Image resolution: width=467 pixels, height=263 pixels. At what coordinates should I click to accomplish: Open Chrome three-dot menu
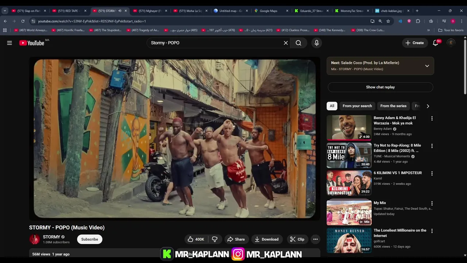click(x=462, y=21)
